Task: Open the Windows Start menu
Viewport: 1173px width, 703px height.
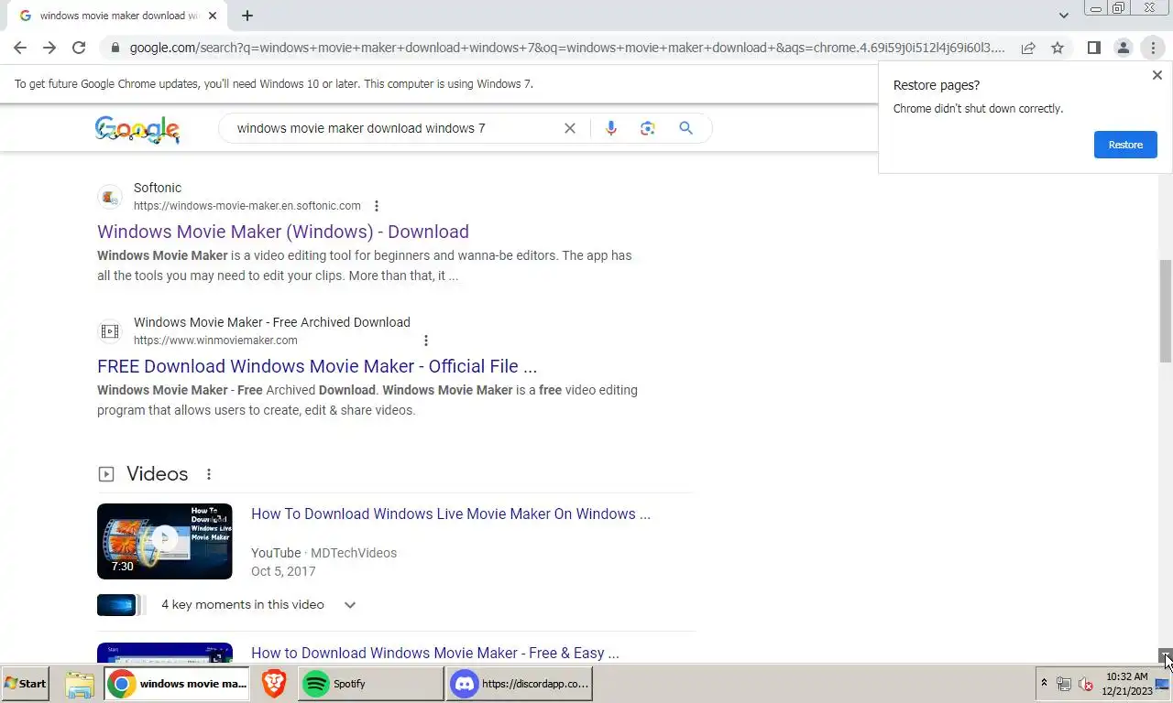Action: (26, 684)
